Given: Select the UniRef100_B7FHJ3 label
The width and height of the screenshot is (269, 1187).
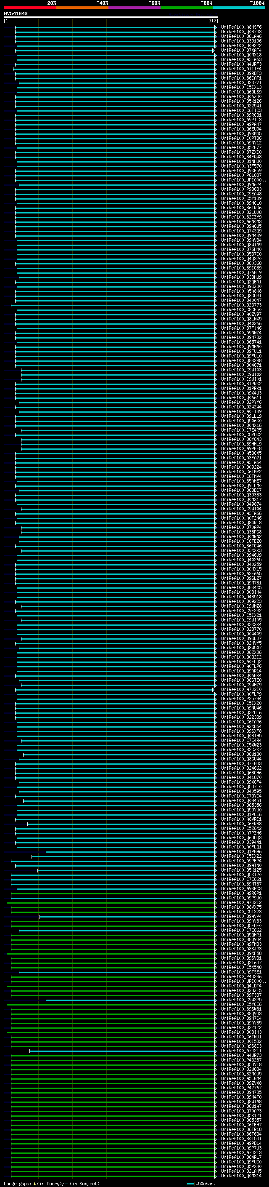Looking at the screenshot, I should [241, 763].
